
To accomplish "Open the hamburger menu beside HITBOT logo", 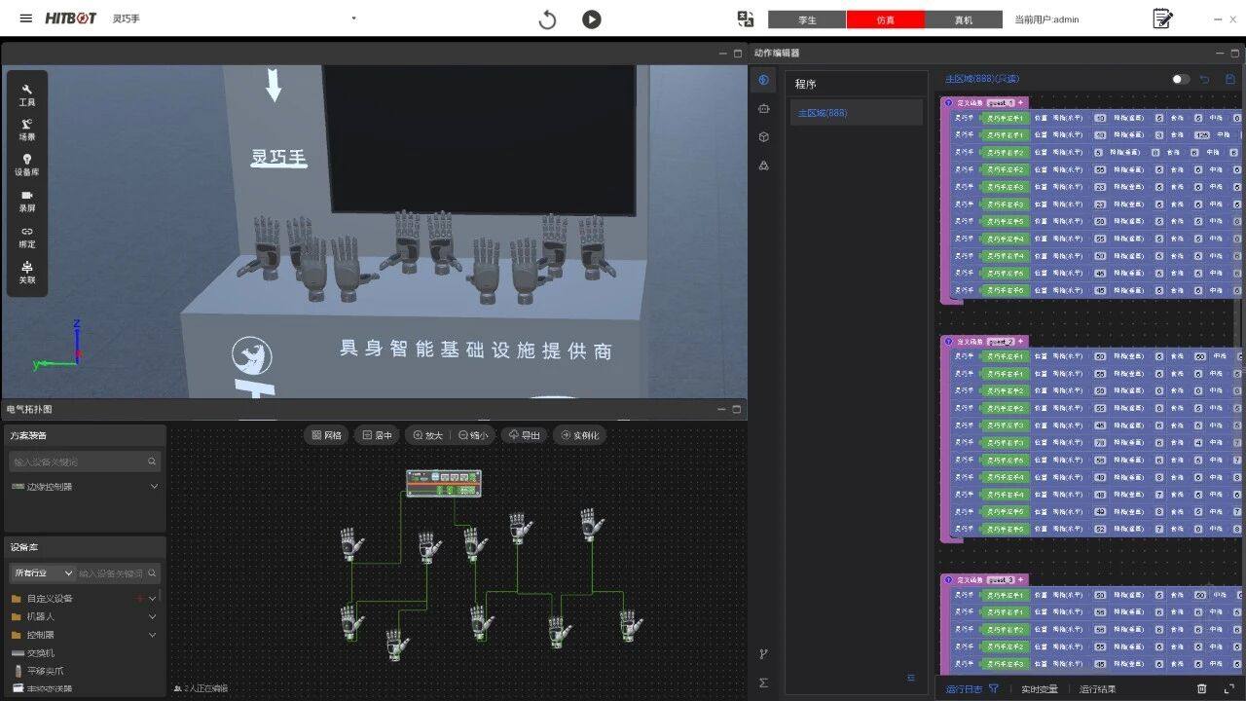I will (26, 18).
